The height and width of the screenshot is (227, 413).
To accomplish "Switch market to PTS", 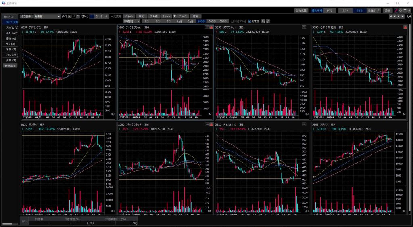I will pos(329,11).
